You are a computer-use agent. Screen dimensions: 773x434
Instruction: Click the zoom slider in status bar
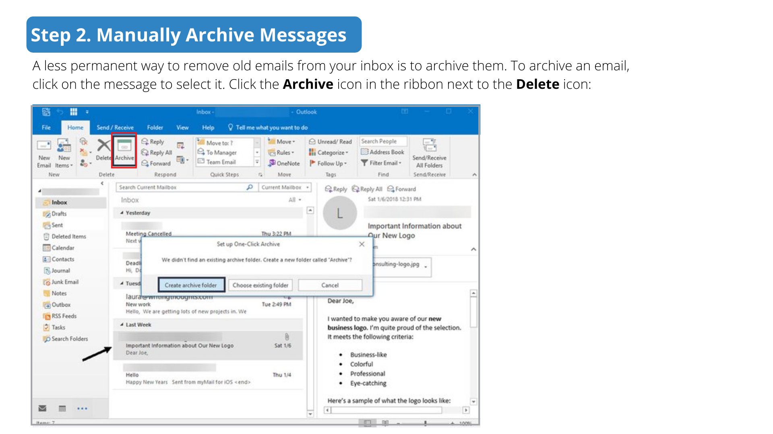coord(425,423)
